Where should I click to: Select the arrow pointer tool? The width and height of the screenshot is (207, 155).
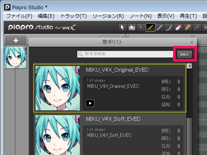[x=122, y=28]
